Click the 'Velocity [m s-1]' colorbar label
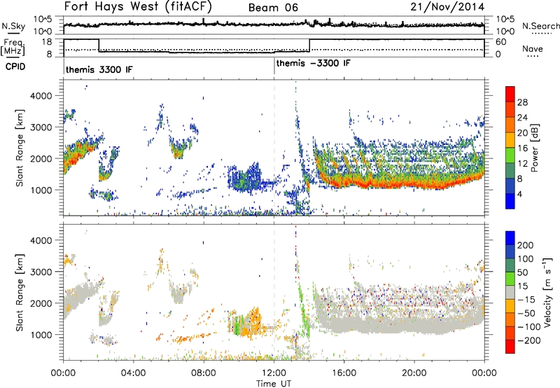Screen dimensions: 560x388 547,292
